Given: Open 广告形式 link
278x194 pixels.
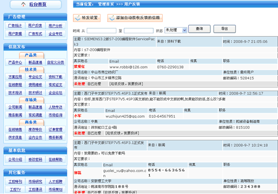Looking at the screenshot, I should click(35, 34).
